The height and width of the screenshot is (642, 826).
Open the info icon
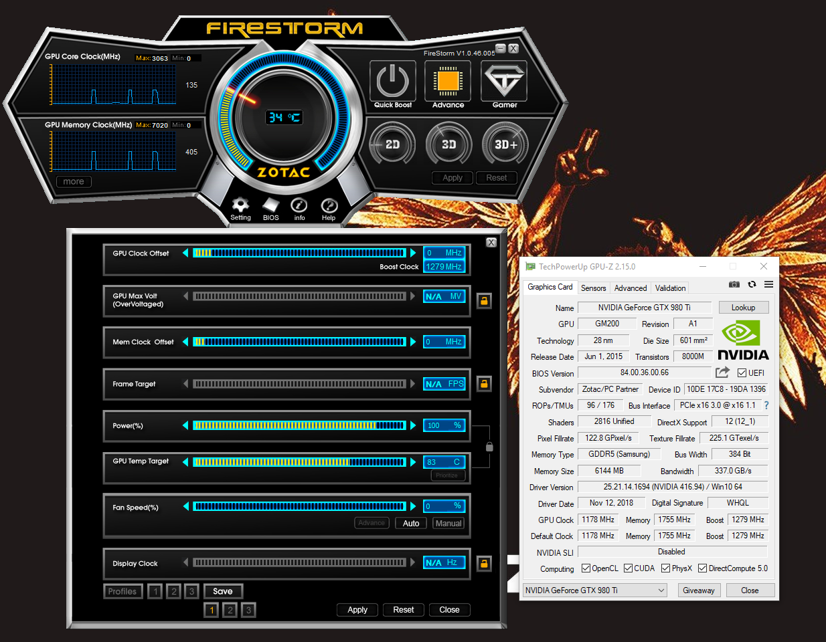click(299, 205)
